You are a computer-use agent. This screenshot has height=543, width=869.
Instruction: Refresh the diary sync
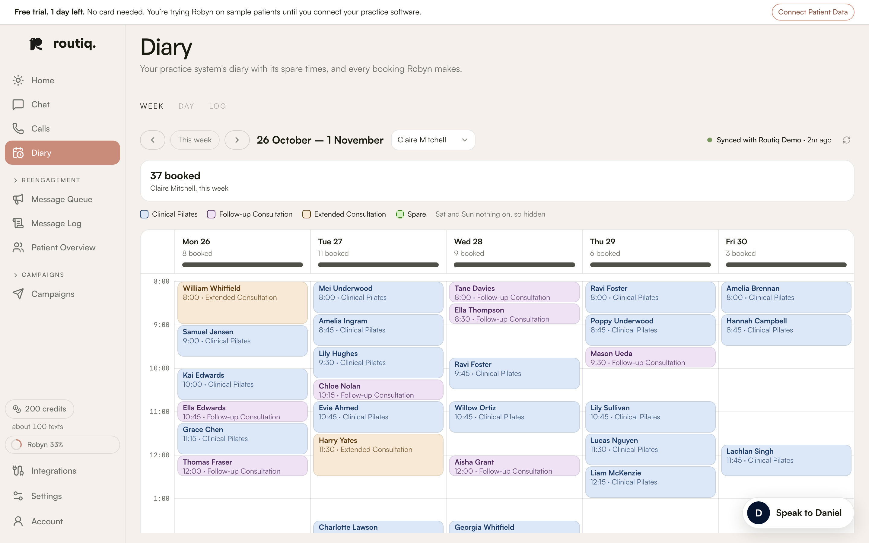click(x=846, y=140)
